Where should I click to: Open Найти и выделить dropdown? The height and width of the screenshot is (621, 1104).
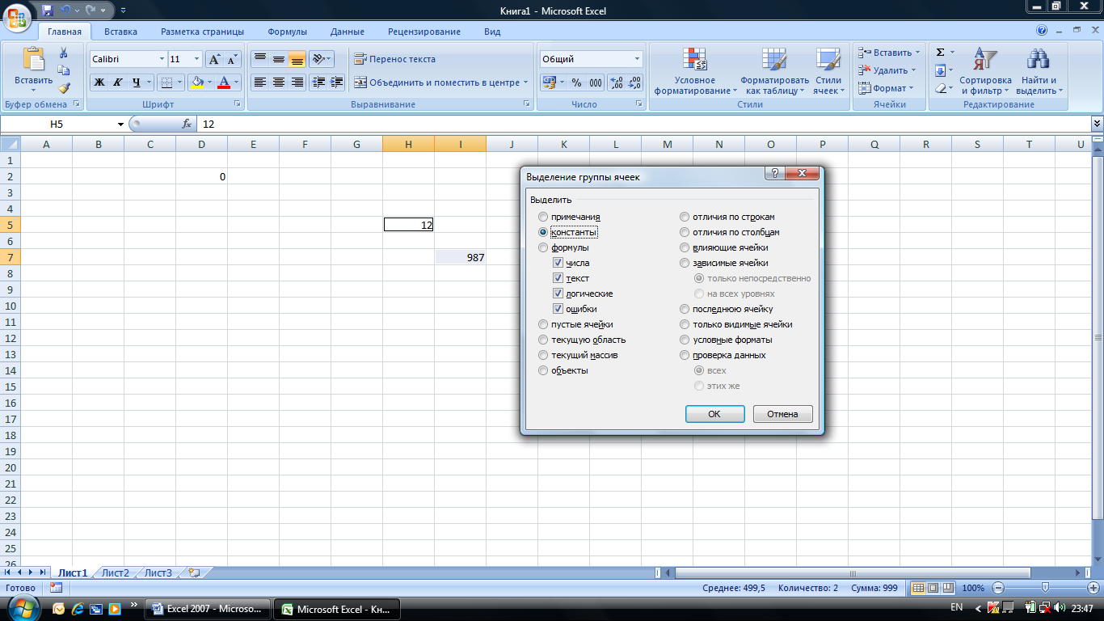click(x=1039, y=71)
